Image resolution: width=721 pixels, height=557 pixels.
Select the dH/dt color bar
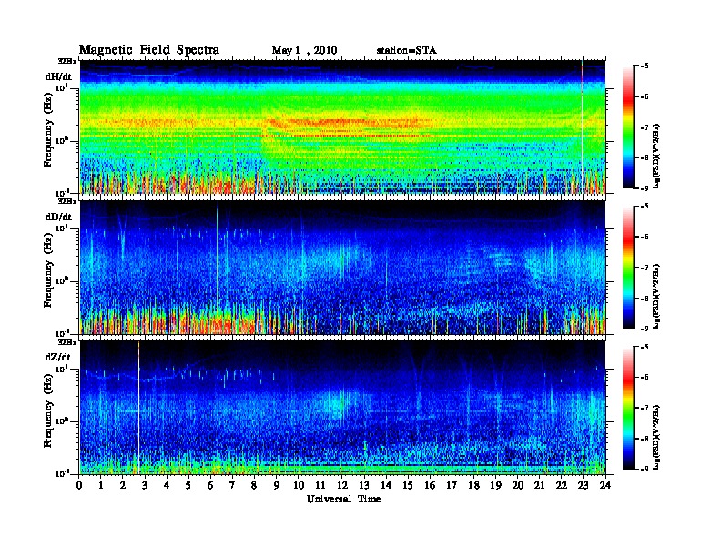tap(628, 127)
